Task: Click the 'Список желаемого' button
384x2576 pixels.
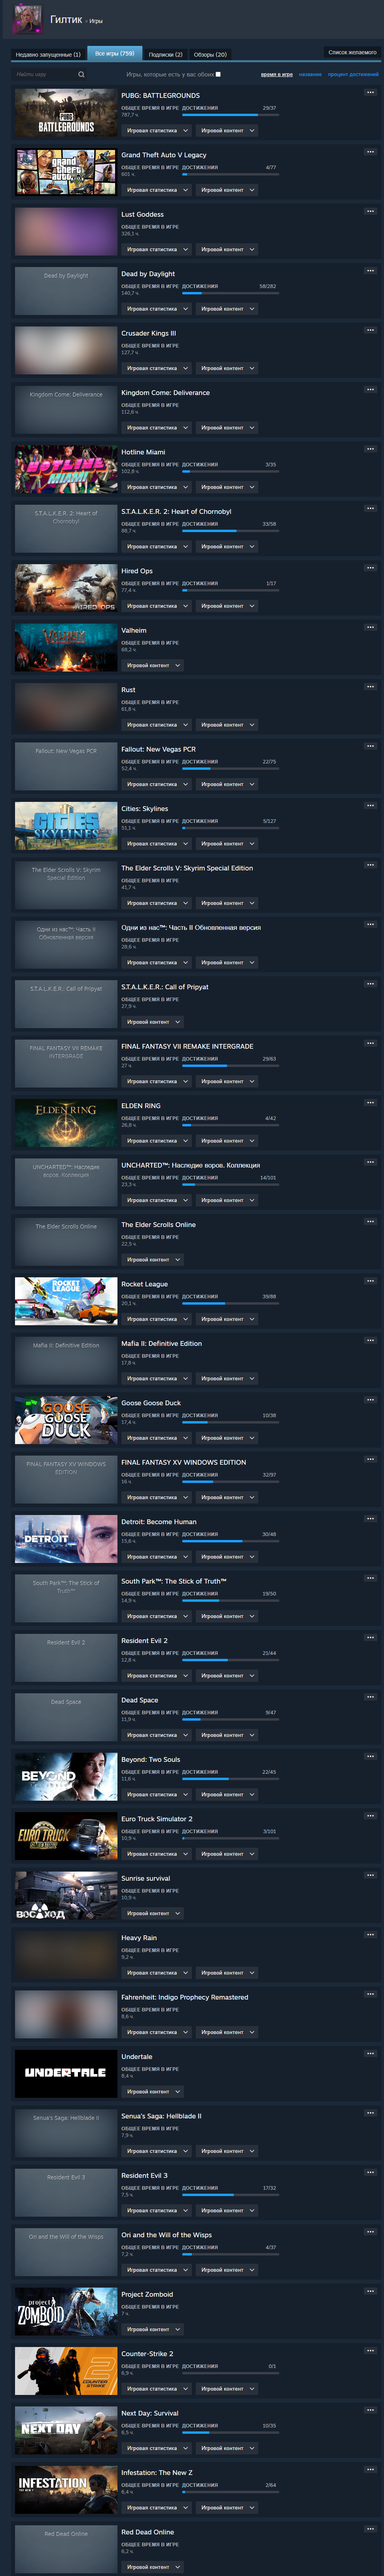Action: pos(352,52)
